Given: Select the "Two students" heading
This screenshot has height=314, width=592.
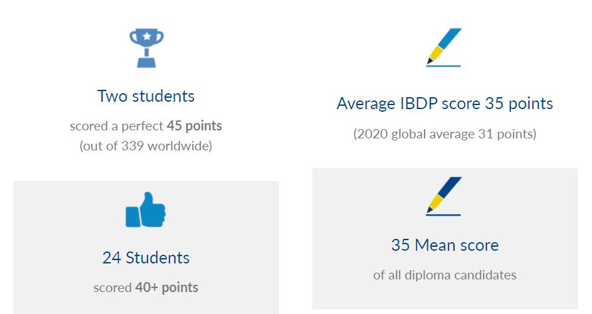Looking at the screenshot, I should coord(146,96).
